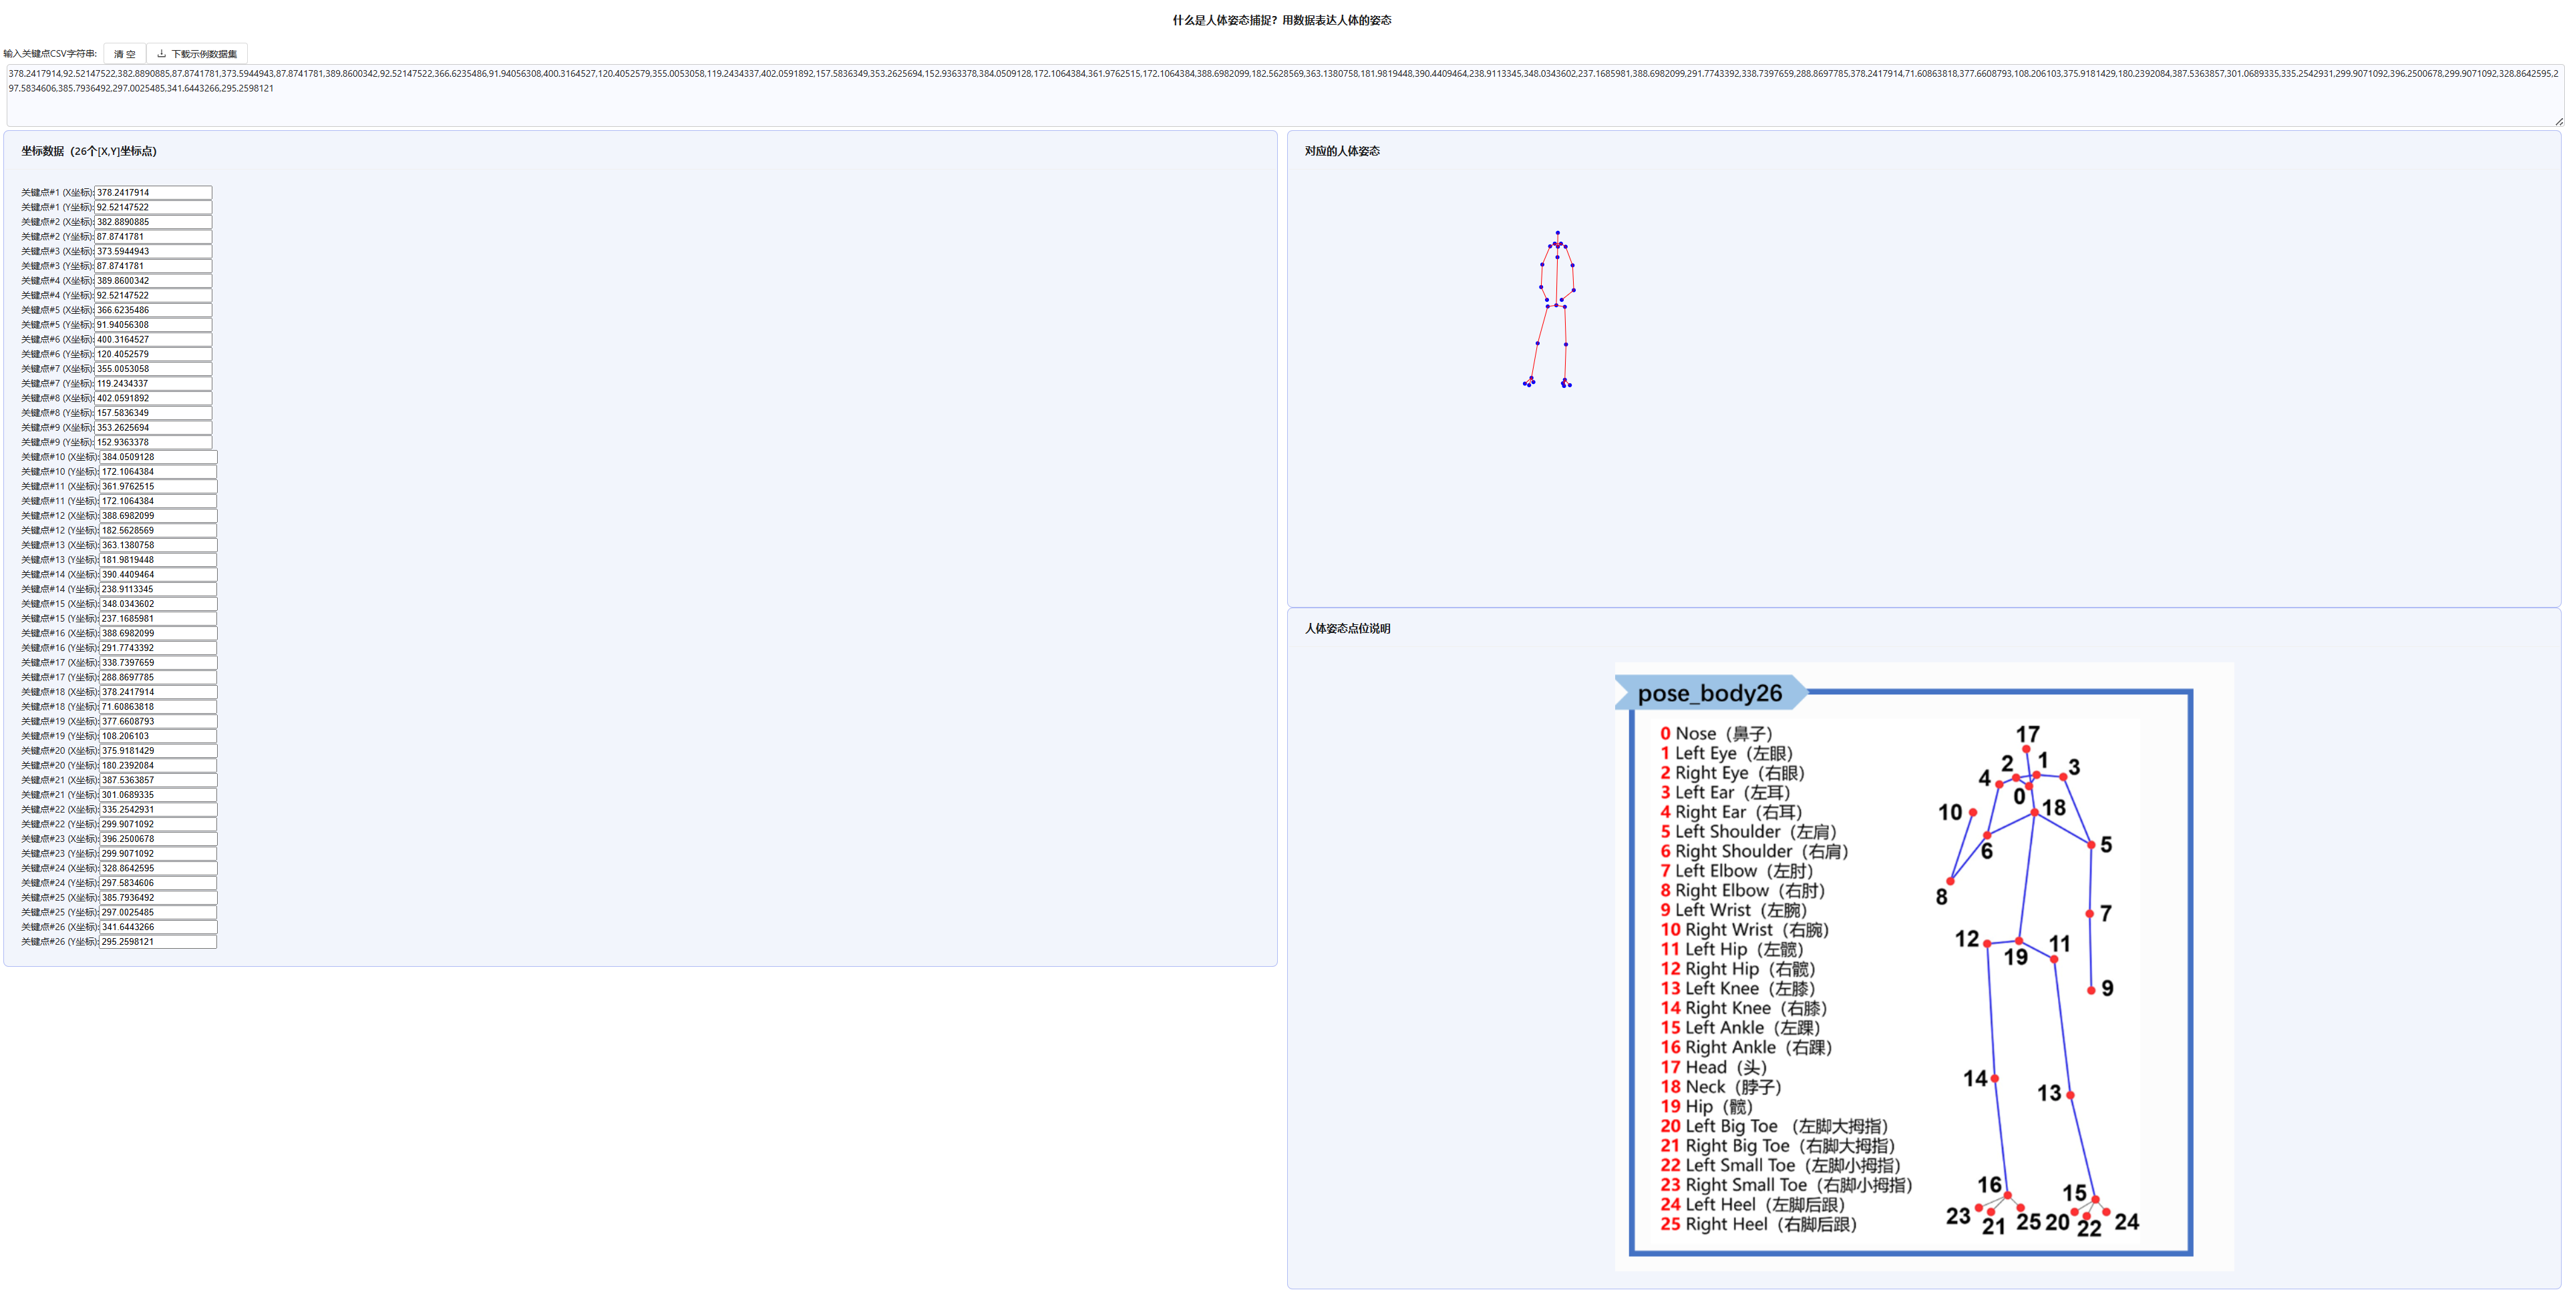Click the 关键点#1 X坐标 input field
2565x1306 pixels.
[x=154, y=192]
